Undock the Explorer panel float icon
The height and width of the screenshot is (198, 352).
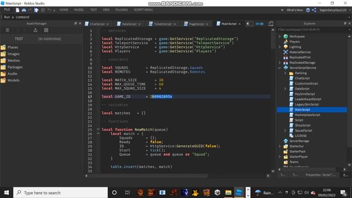coord(345,23)
